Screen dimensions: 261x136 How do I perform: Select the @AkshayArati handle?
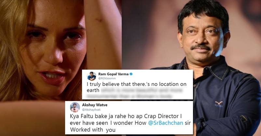[91, 110]
